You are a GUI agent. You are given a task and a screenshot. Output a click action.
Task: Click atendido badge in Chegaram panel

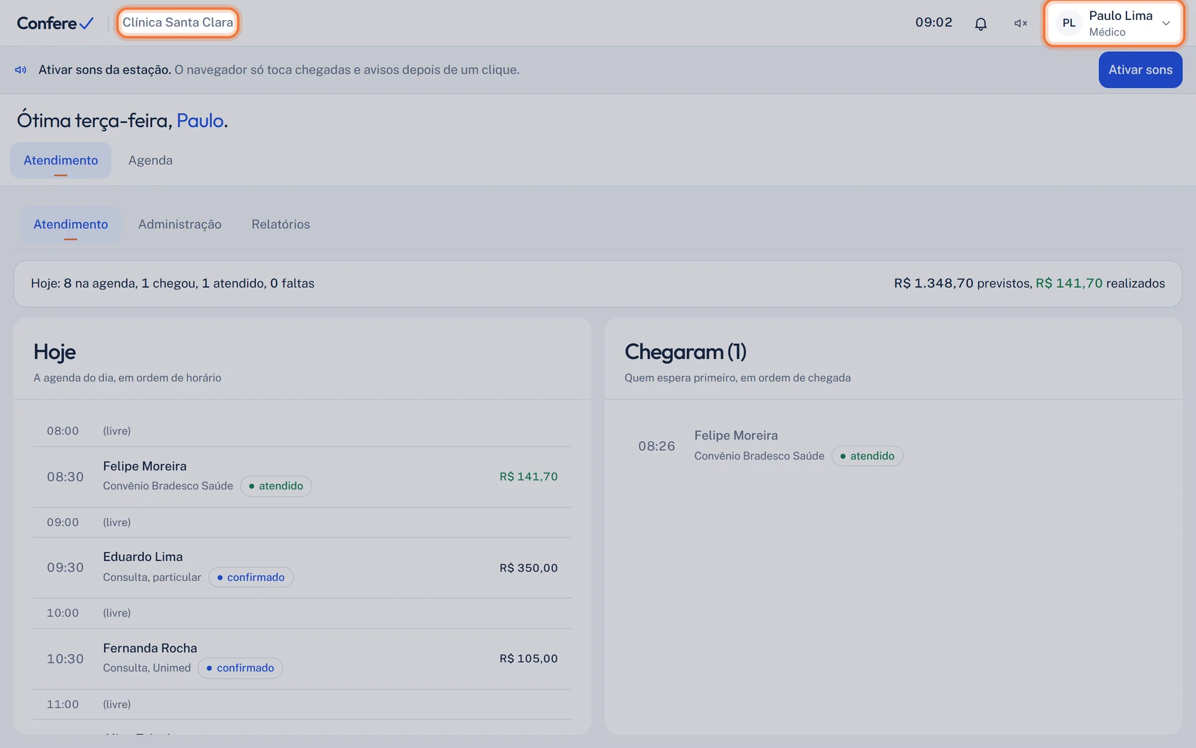pyautogui.click(x=867, y=456)
